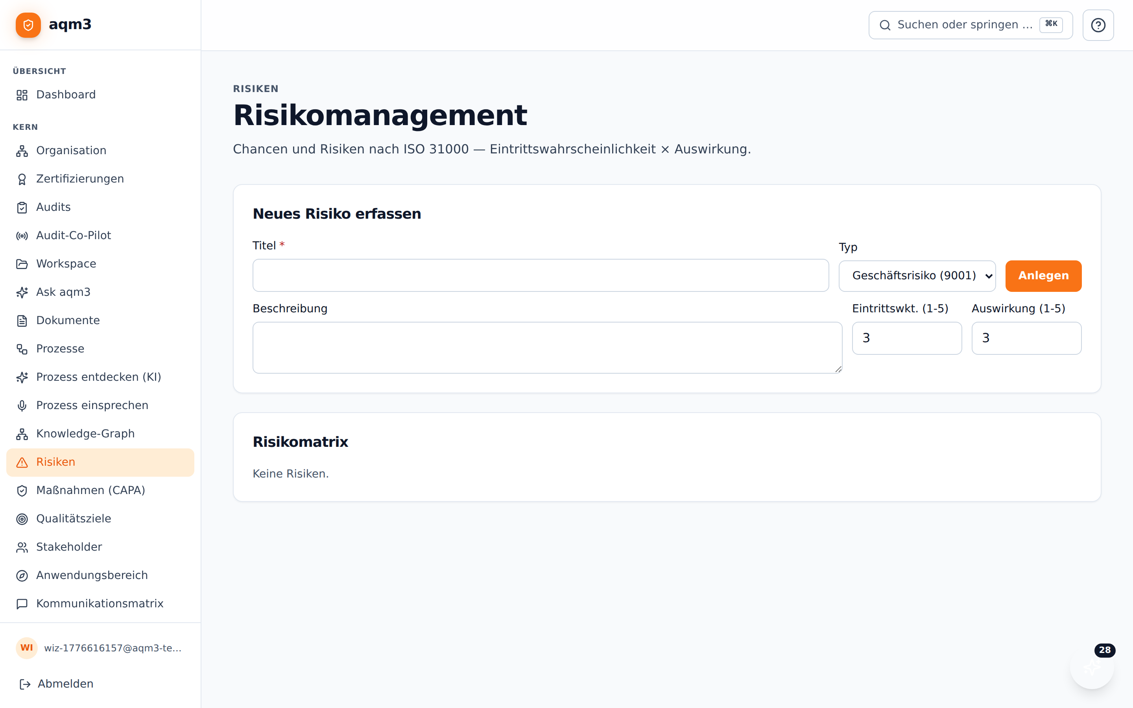Click the Audit-Co-Pilot radio wave icon
The width and height of the screenshot is (1133, 708).
[x=22, y=236]
